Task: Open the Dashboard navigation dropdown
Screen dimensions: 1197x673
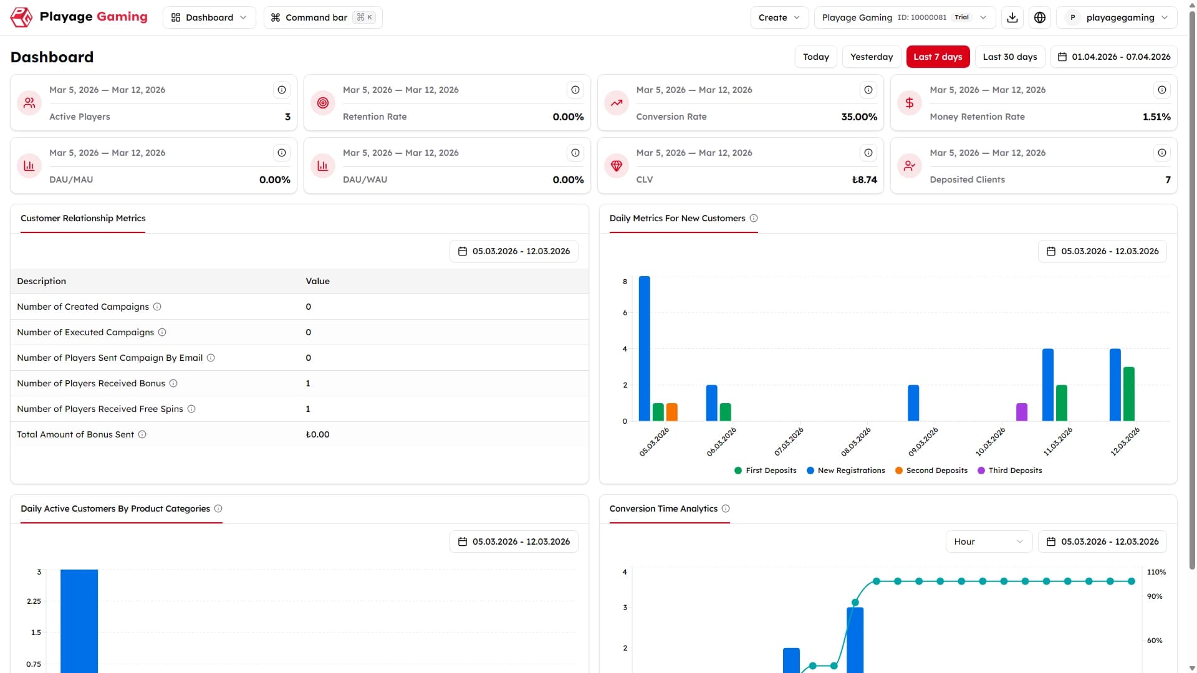Action: (209, 17)
